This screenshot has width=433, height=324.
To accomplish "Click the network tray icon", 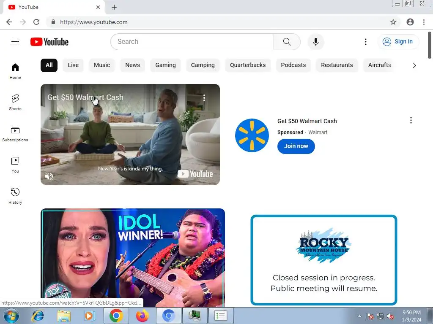I will (380, 316).
